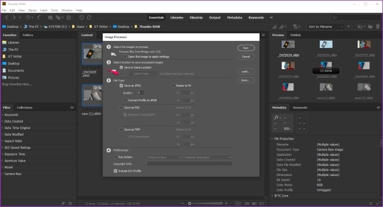Rotate 90 degrees clockwise

[x=89, y=17]
